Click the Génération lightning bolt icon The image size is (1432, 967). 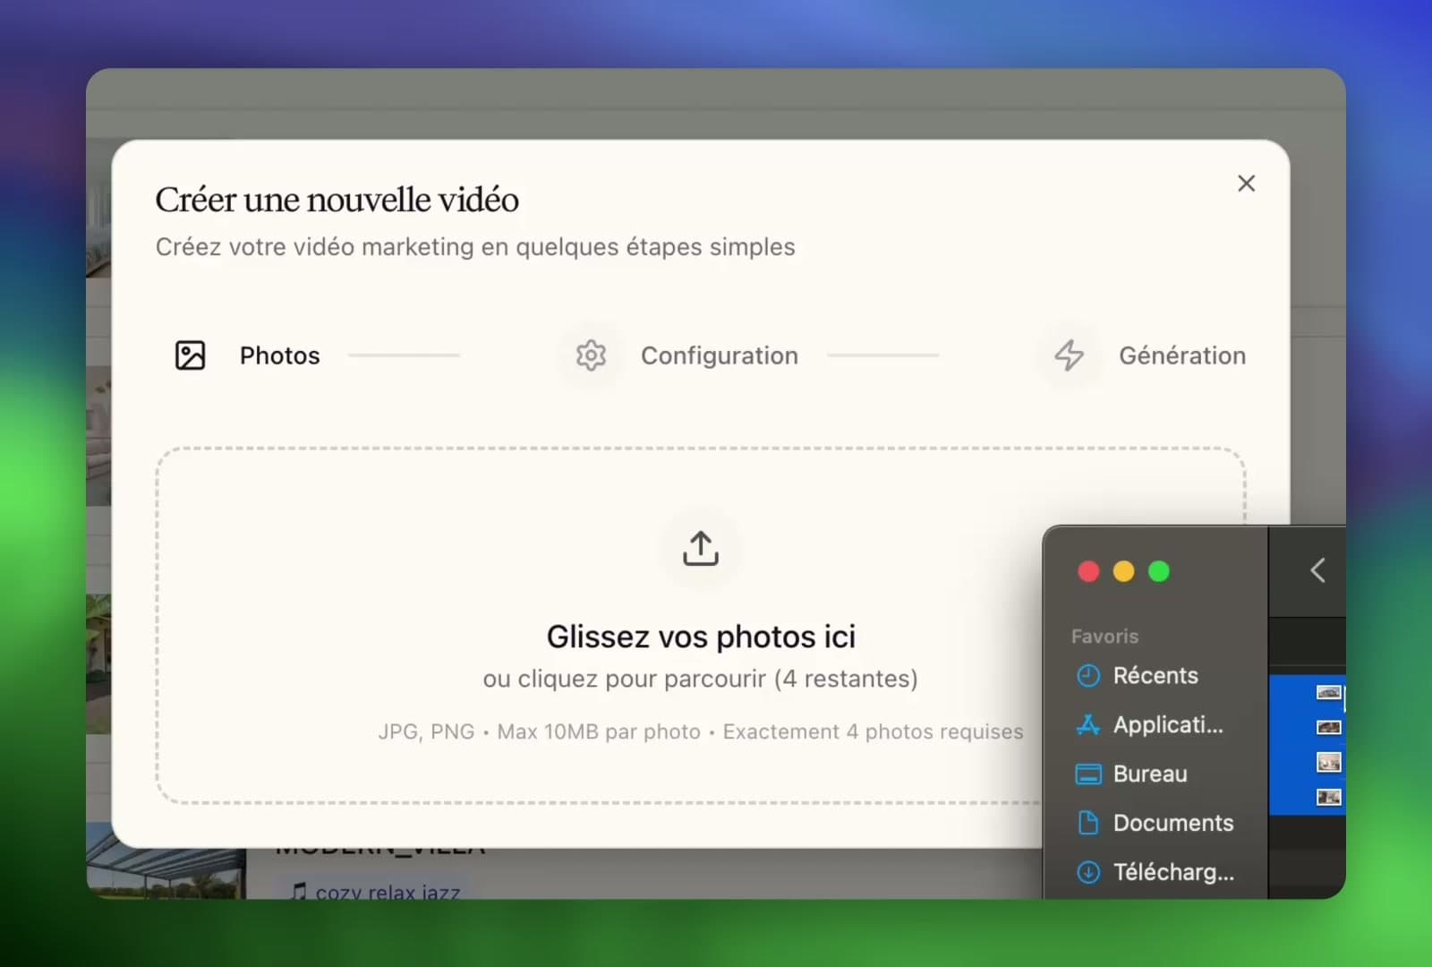1068,355
